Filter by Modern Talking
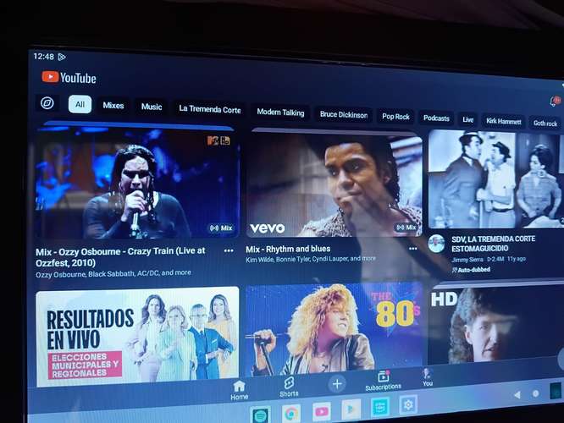Image resolution: width=564 pixels, height=423 pixels. click(x=280, y=113)
